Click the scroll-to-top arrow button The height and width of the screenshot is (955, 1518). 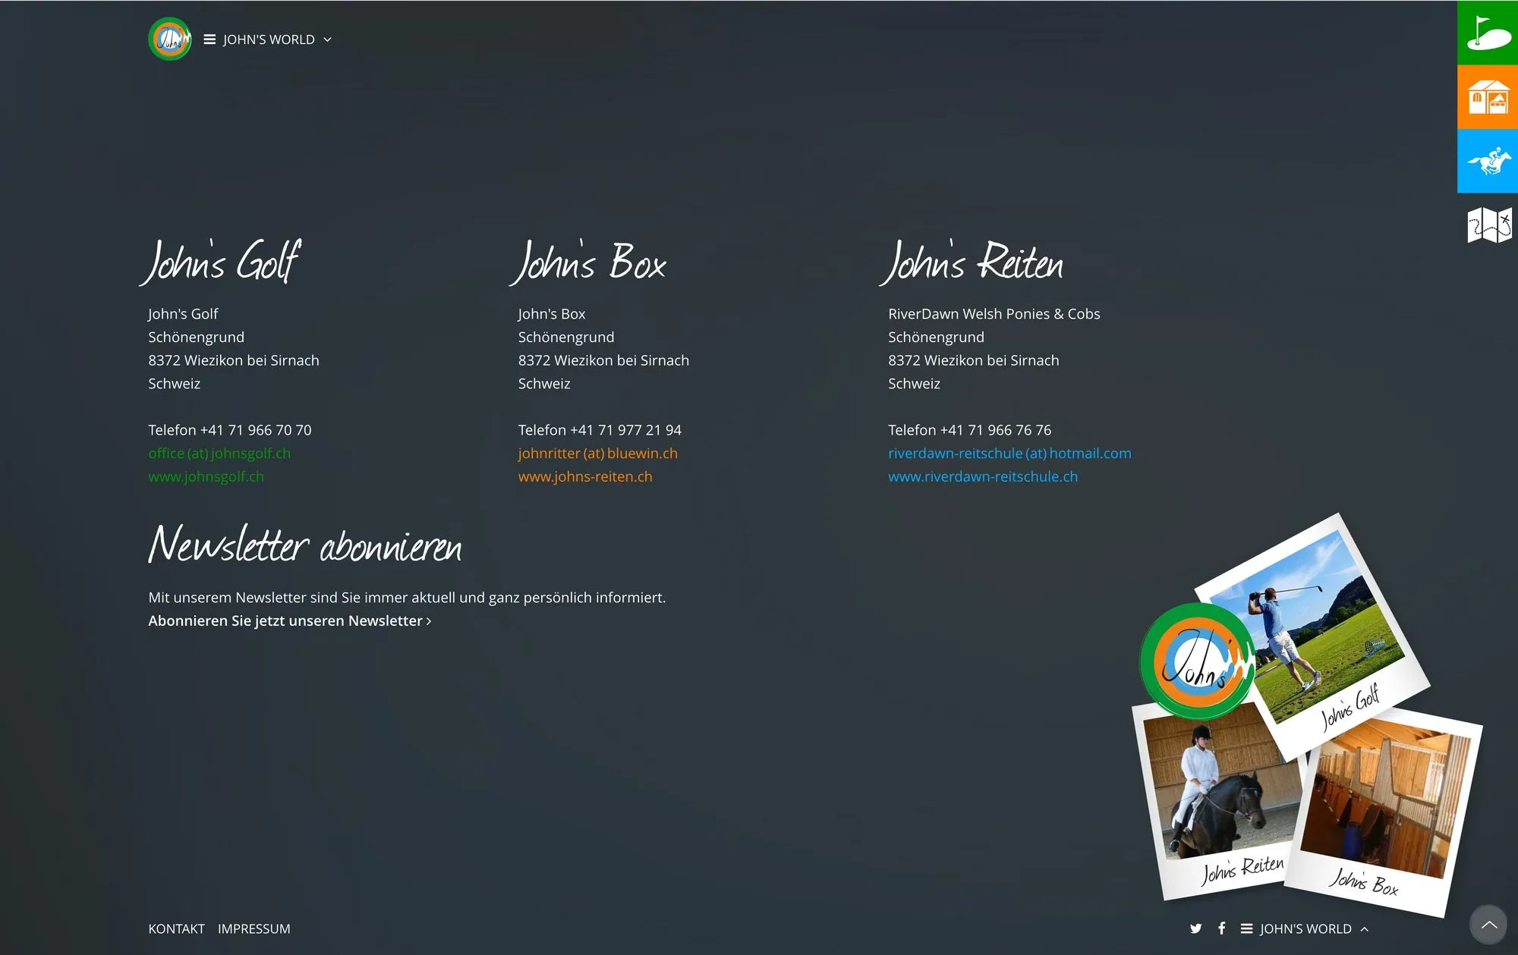click(1488, 924)
